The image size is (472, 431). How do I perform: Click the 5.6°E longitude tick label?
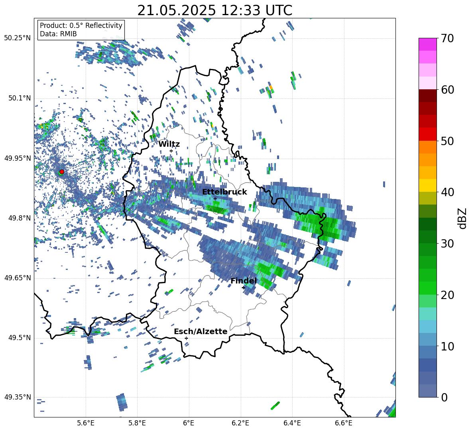pos(86,423)
